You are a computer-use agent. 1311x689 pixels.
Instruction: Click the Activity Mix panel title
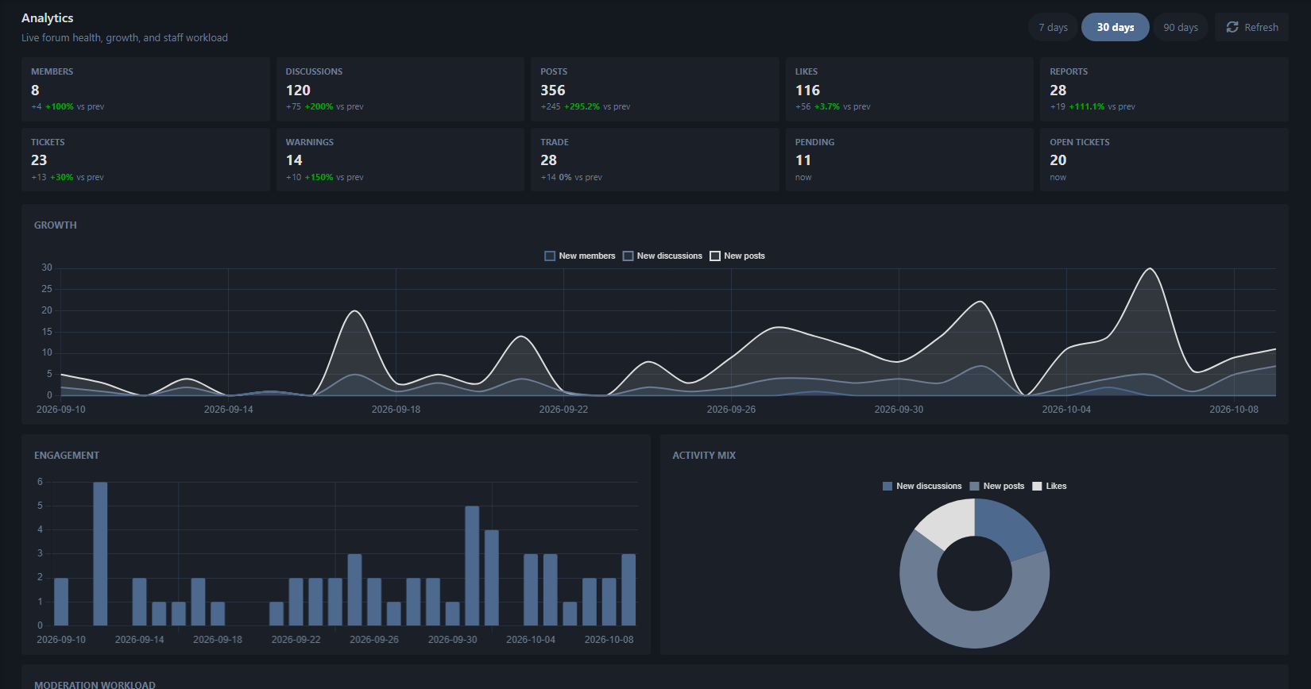[704, 456]
